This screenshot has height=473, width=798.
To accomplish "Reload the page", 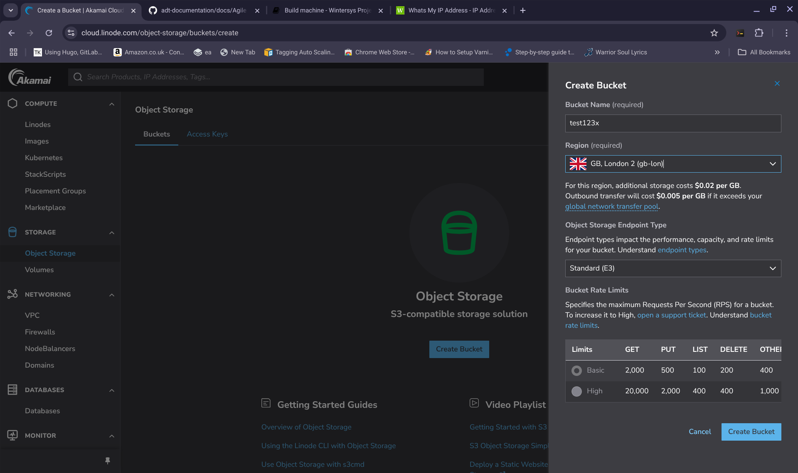I will point(49,33).
